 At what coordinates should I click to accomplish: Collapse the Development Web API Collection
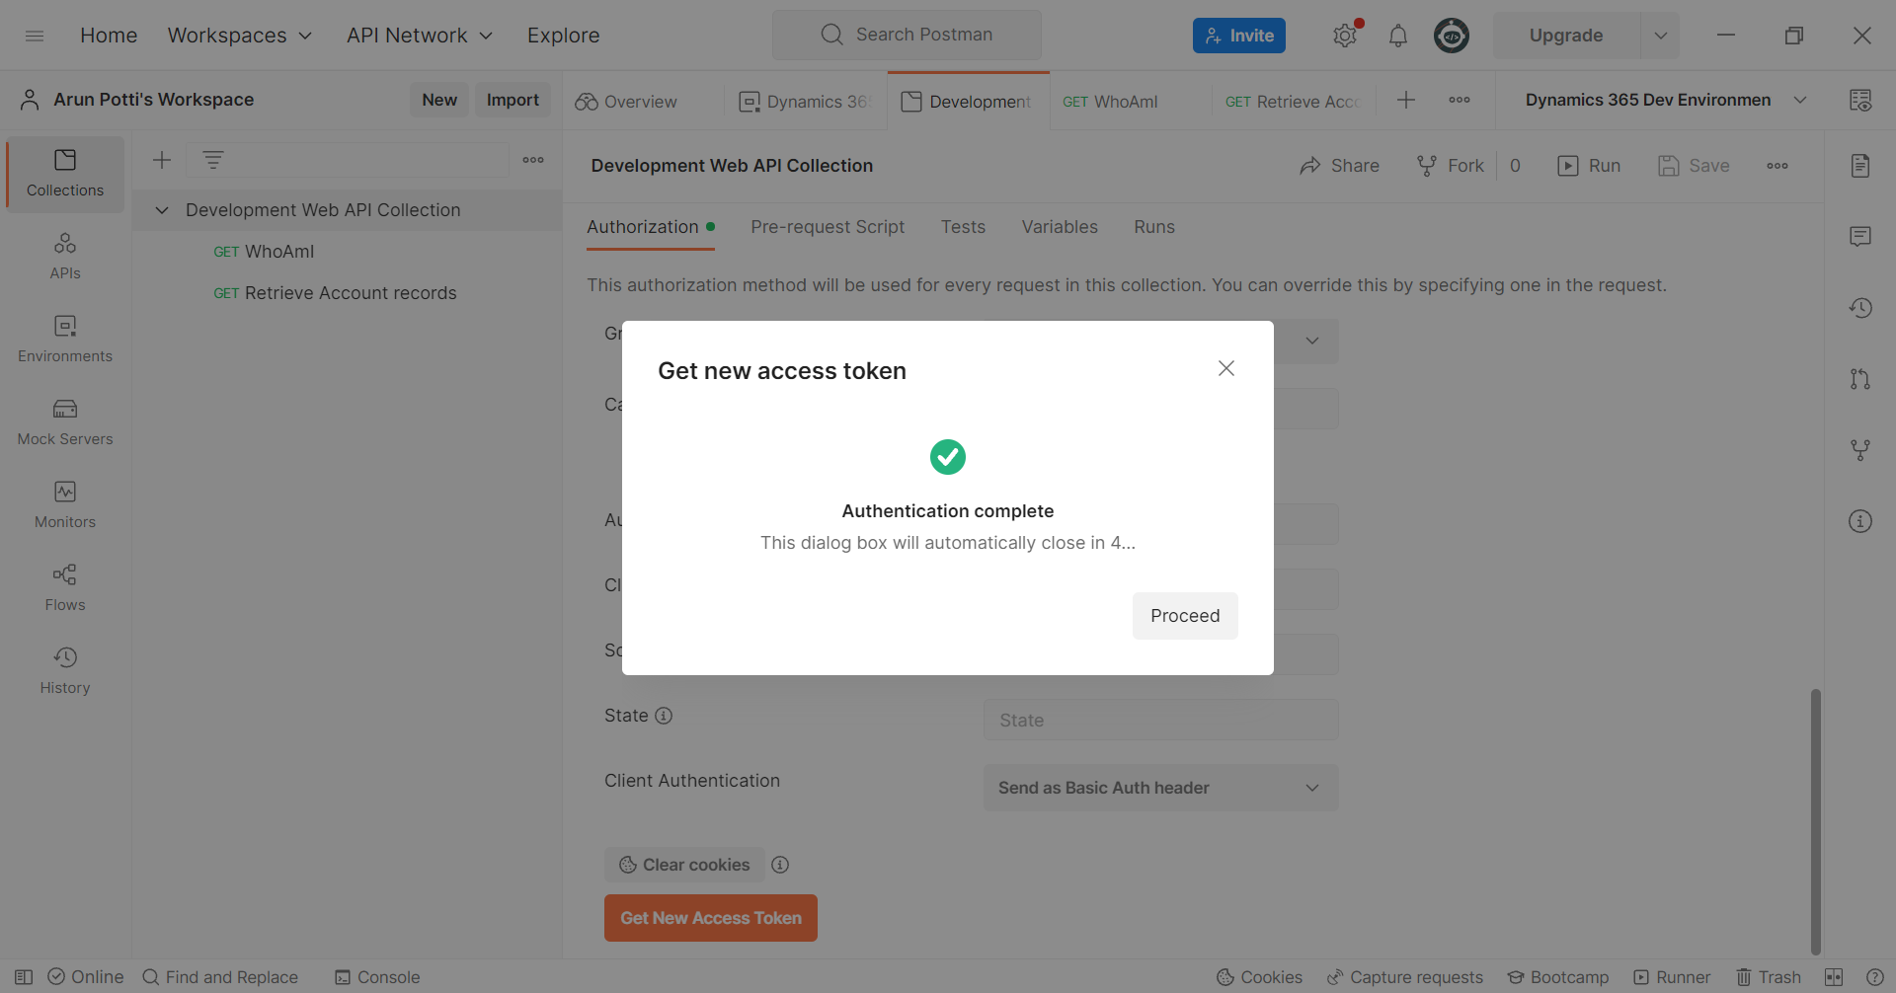pyautogui.click(x=161, y=209)
